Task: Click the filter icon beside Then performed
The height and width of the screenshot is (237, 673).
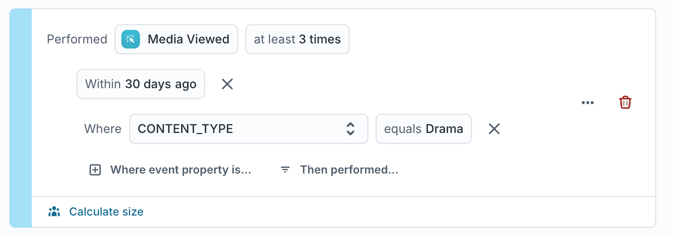Action: [x=285, y=170]
